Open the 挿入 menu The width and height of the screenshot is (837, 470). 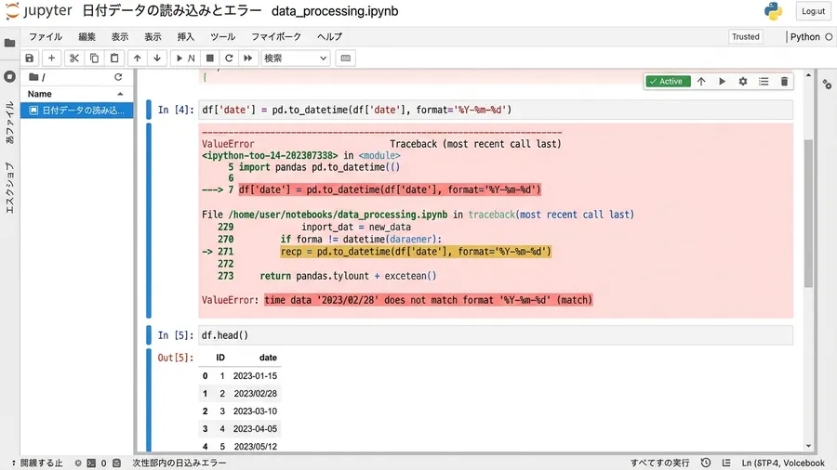tap(186, 37)
